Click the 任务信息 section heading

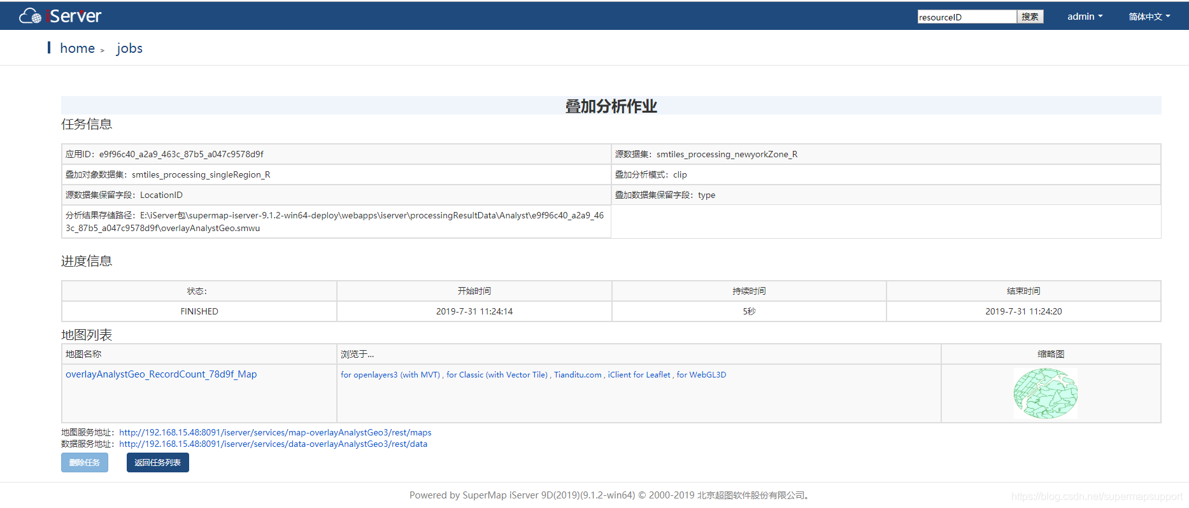pyautogui.click(x=87, y=124)
